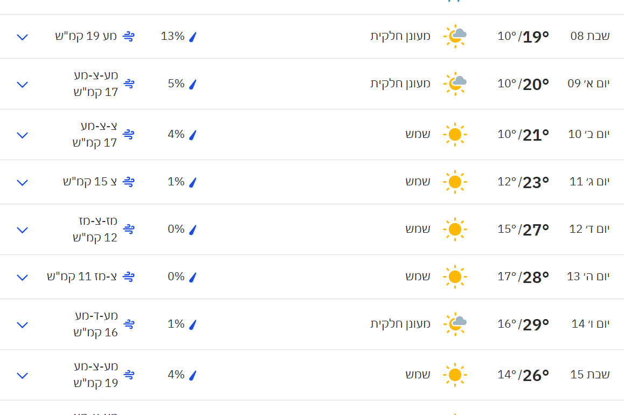Click the wind icon for יום ו׳ 14
Image resolution: width=624 pixels, height=415 pixels.
pos(129,324)
